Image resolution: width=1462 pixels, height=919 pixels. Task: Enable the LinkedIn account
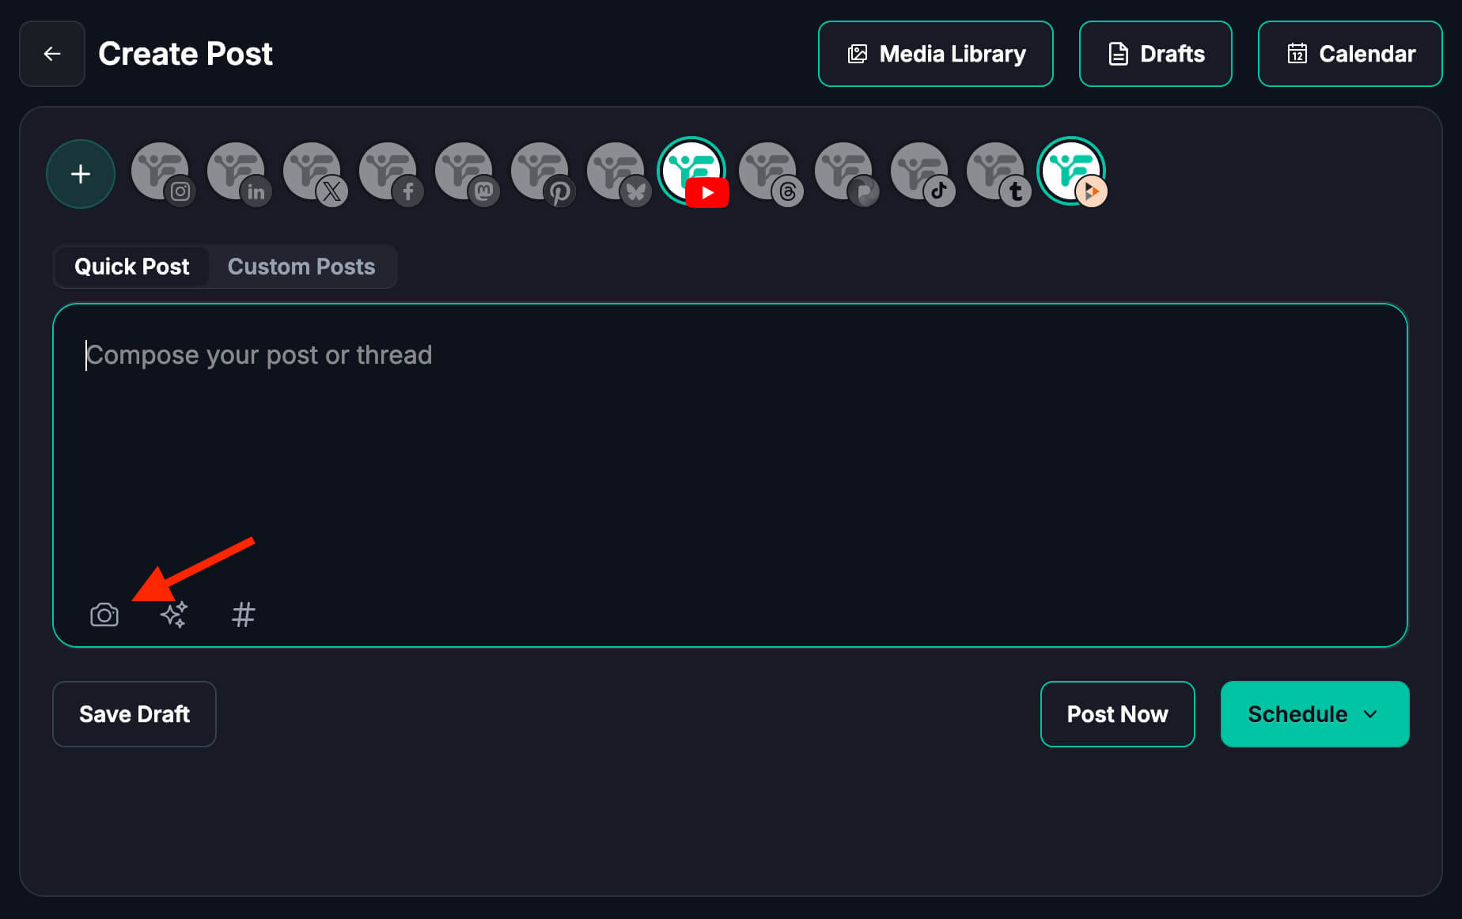tap(237, 172)
